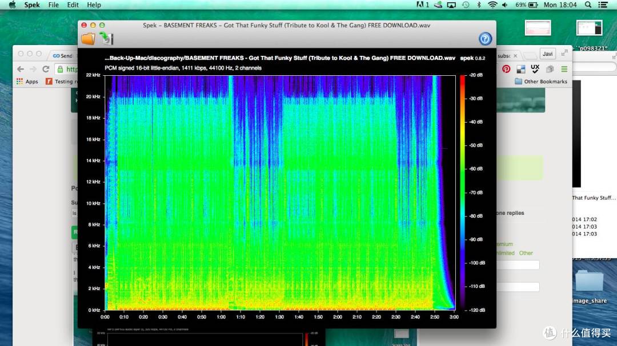Click the Wi-Fi status icon

pos(492,5)
